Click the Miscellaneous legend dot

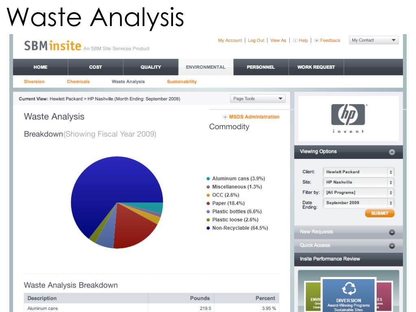[208, 187]
